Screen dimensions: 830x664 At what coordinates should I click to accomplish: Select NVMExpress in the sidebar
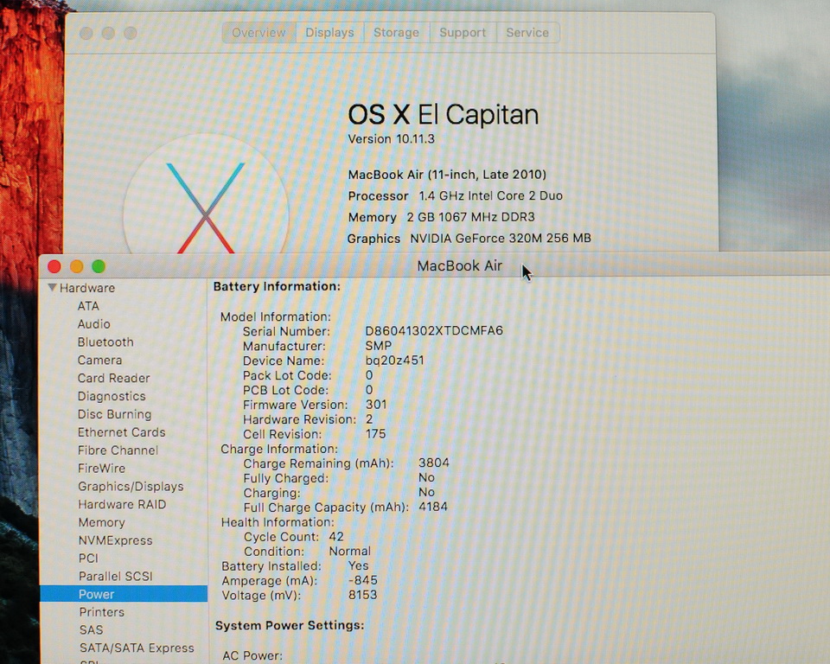click(115, 540)
